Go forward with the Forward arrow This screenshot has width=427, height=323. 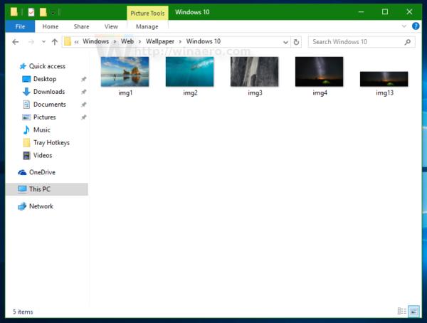[x=31, y=42]
